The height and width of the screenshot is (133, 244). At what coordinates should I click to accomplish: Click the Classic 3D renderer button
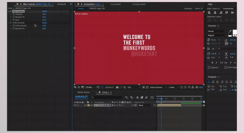[x=199, y=8]
